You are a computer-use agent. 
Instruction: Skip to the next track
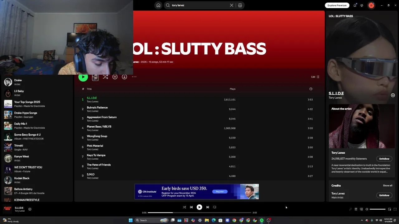click(208, 207)
